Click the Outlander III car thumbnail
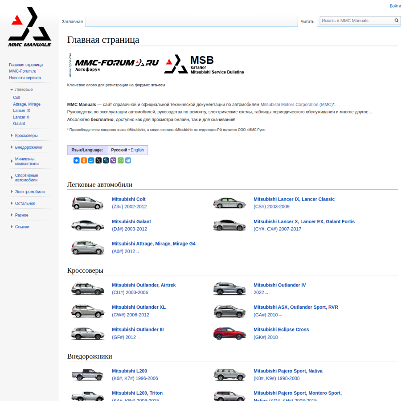 pos(88,333)
